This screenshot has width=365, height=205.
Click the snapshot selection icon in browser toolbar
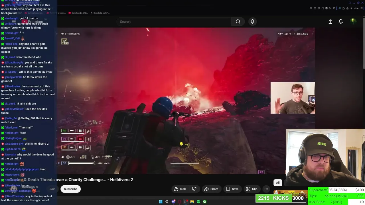pos(323,8)
